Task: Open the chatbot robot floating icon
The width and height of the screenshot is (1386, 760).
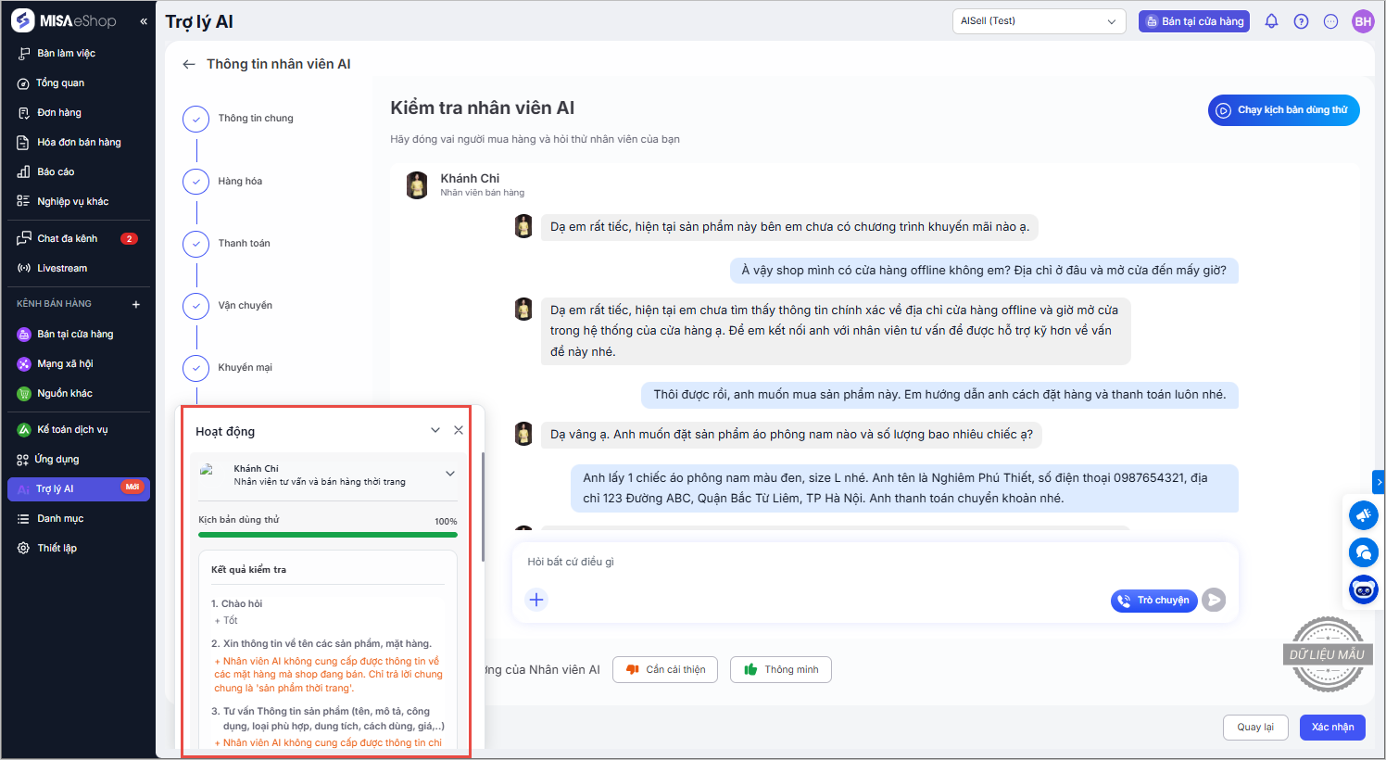Action: (1363, 589)
